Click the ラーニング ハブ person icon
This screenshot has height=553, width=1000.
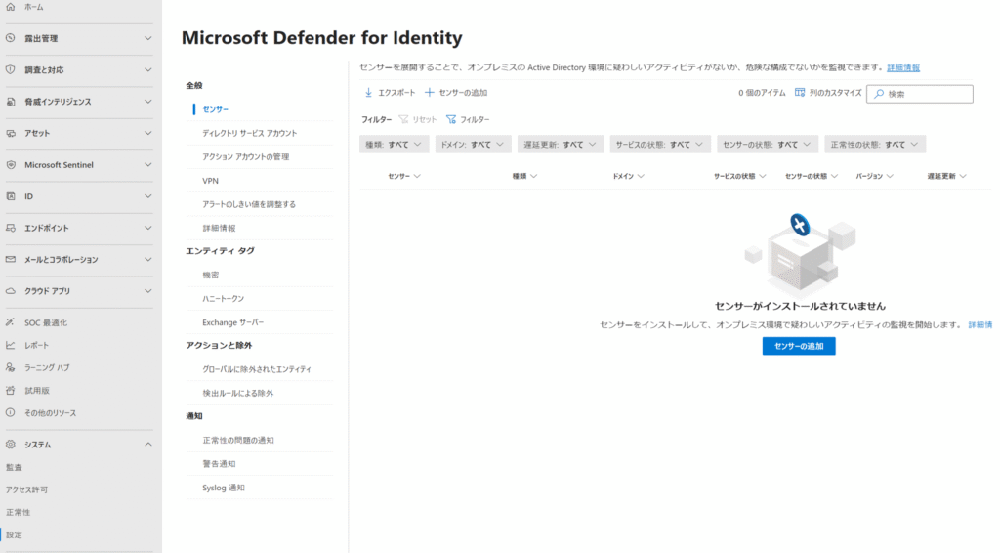point(10,367)
